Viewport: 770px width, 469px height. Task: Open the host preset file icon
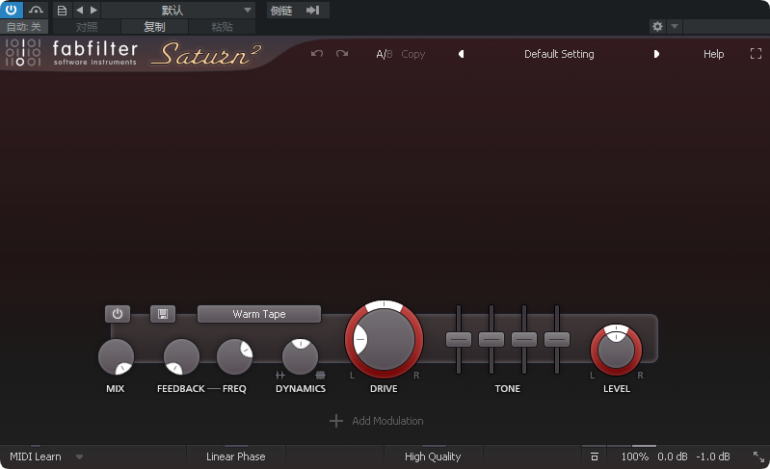point(62,10)
